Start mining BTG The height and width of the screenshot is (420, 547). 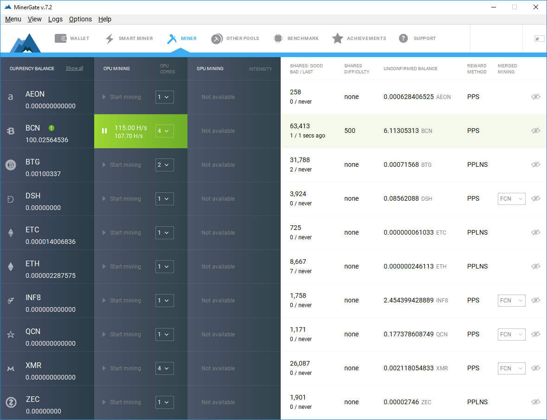tap(122, 165)
